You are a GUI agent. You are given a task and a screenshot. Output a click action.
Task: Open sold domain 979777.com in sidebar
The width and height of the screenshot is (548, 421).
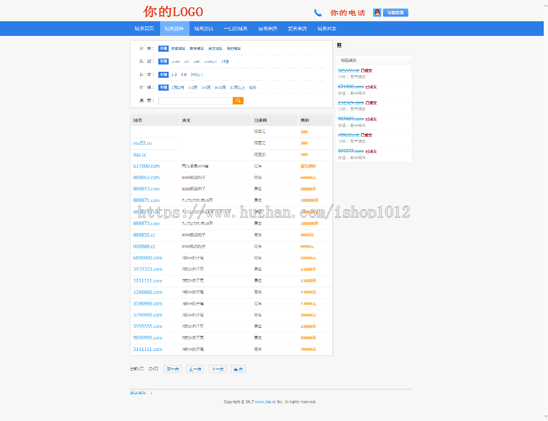(351, 151)
